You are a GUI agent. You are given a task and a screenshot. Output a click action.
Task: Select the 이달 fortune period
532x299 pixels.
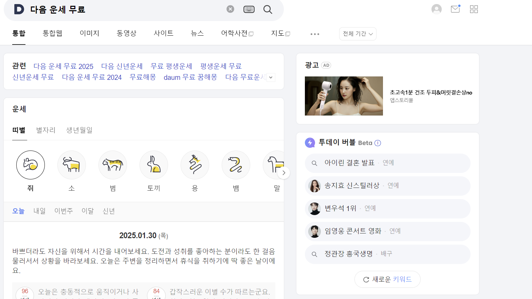pos(88,211)
